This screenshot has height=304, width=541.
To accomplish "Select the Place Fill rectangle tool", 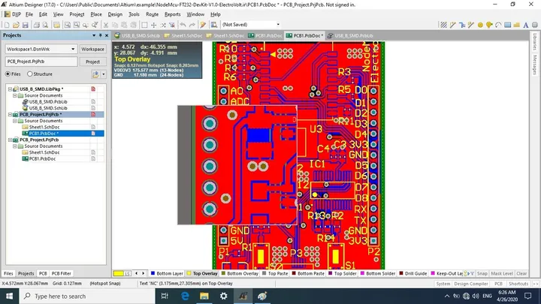I will (x=507, y=25).
